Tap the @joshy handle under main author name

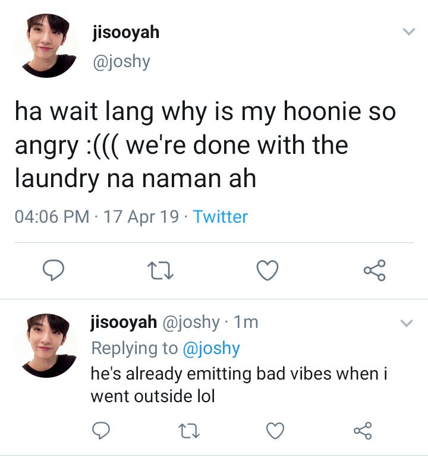(x=122, y=62)
